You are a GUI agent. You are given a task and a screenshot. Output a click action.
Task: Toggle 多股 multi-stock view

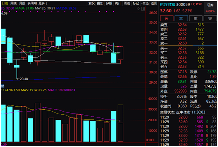109,3
